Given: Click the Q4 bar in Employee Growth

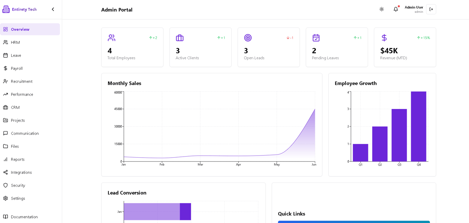Looking at the screenshot, I should [419, 126].
